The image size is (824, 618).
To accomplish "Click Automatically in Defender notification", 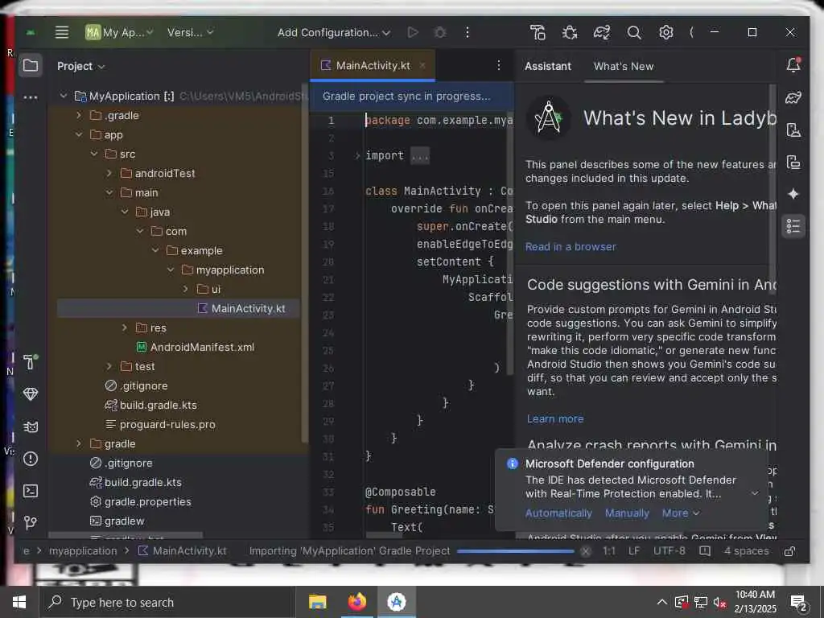I will tap(558, 513).
